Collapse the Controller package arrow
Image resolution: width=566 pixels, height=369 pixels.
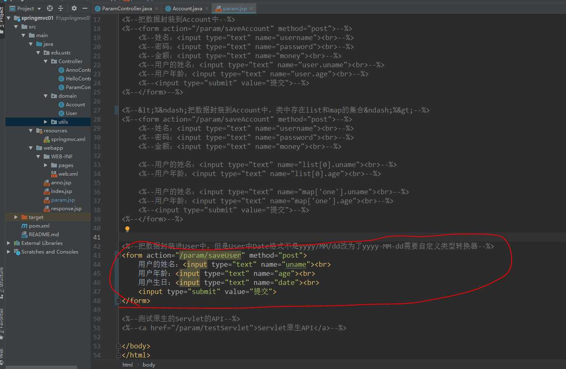coord(46,61)
